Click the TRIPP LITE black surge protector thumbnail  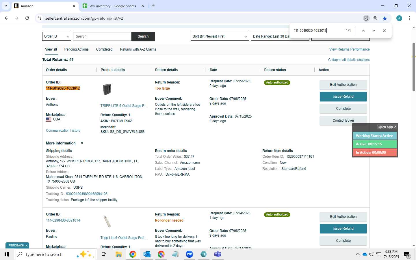coord(107,89)
